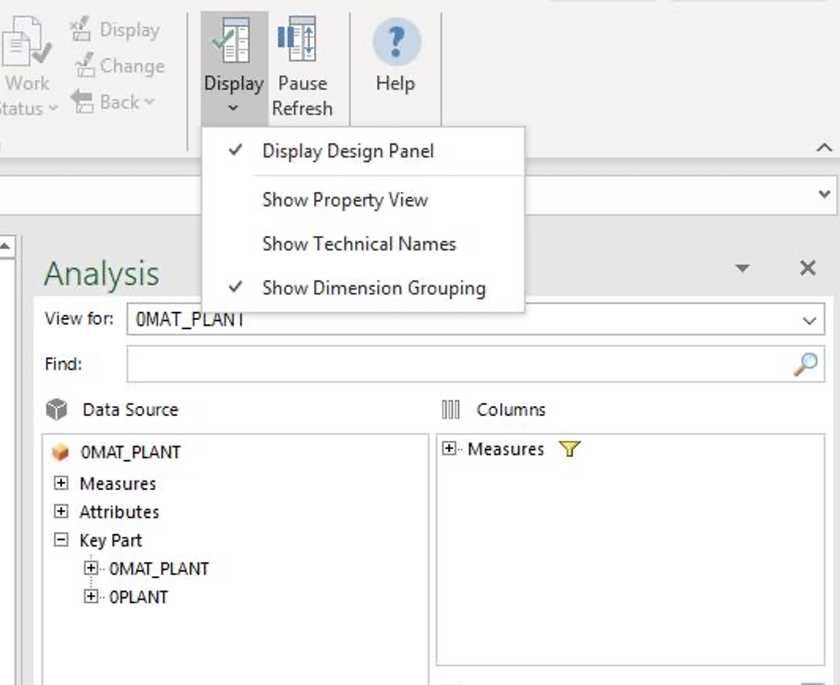
Task: Select Show Property View from menu
Action: [x=363, y=200]
